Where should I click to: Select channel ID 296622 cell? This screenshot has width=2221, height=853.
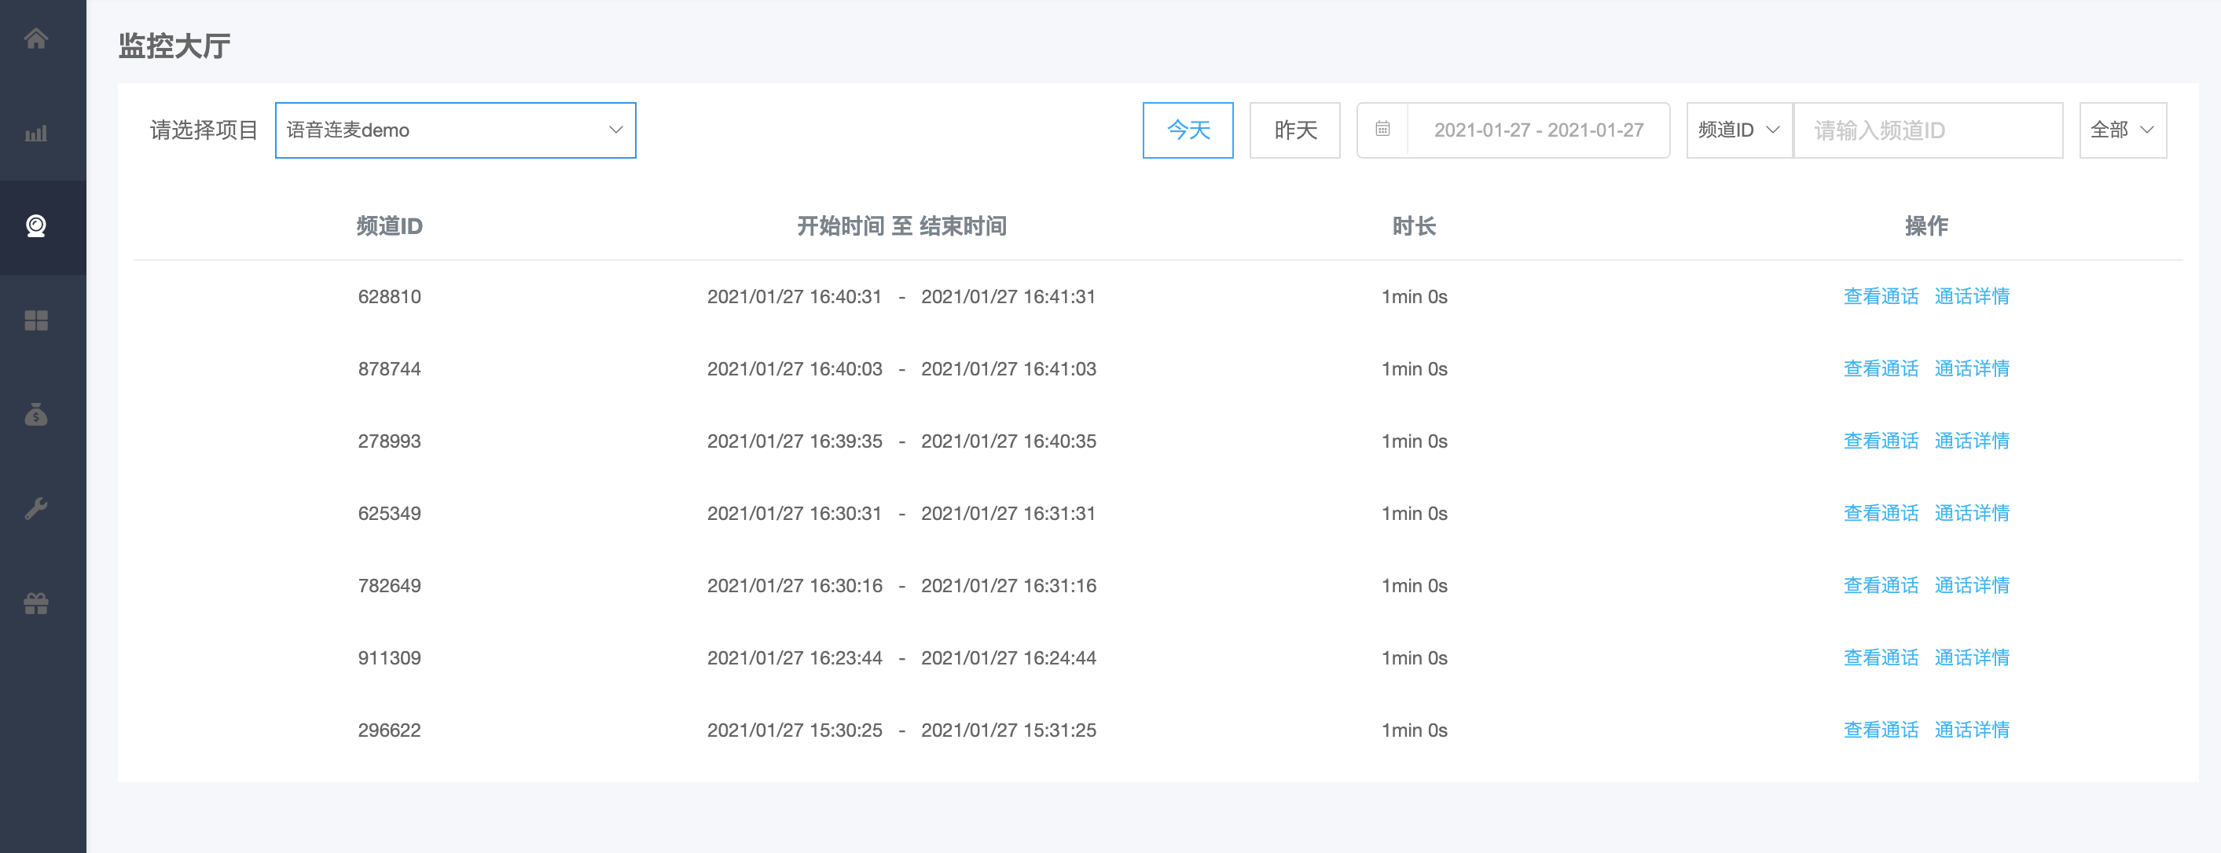click(x=389, y=731)
